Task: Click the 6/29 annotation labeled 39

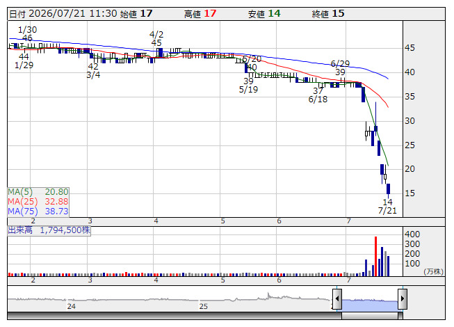Action: 340,67
